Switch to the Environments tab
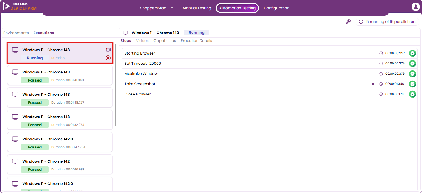 point(16,33)
